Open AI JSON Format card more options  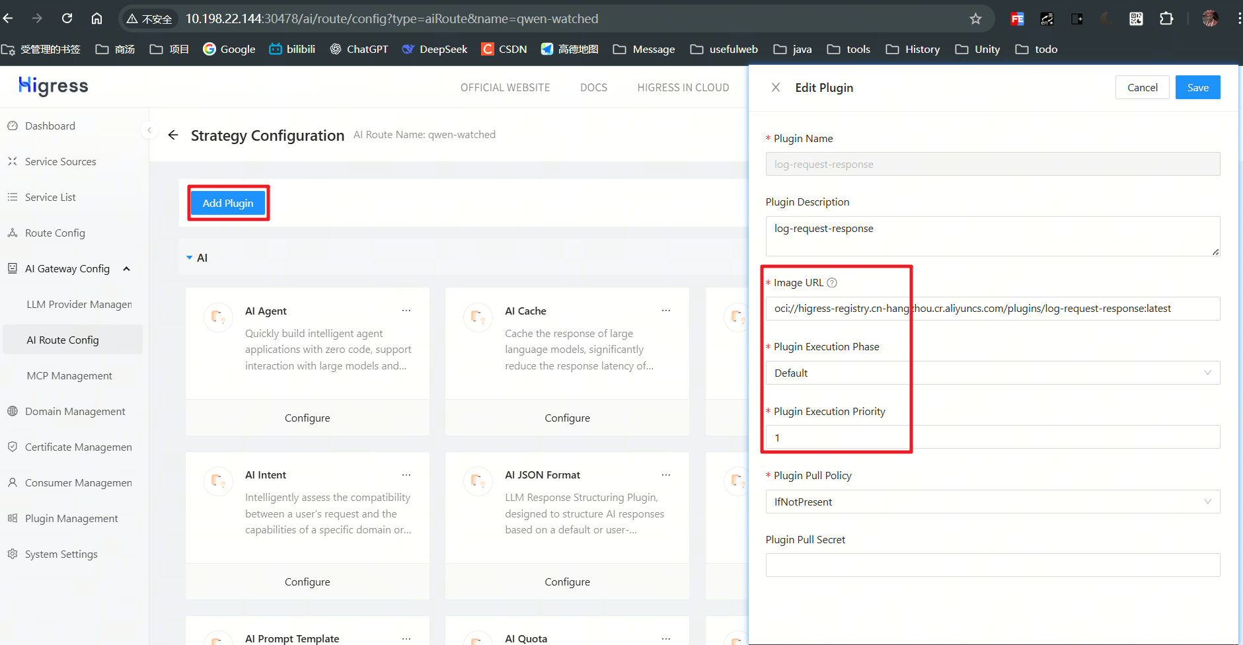coord(666,474)
